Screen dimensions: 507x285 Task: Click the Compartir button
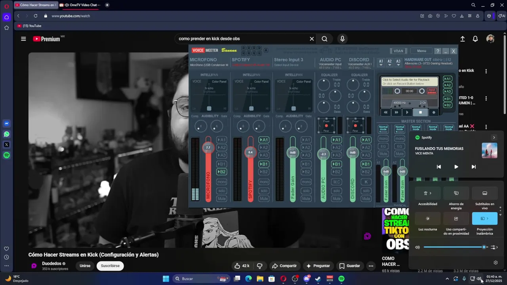(x=284, y=266)
